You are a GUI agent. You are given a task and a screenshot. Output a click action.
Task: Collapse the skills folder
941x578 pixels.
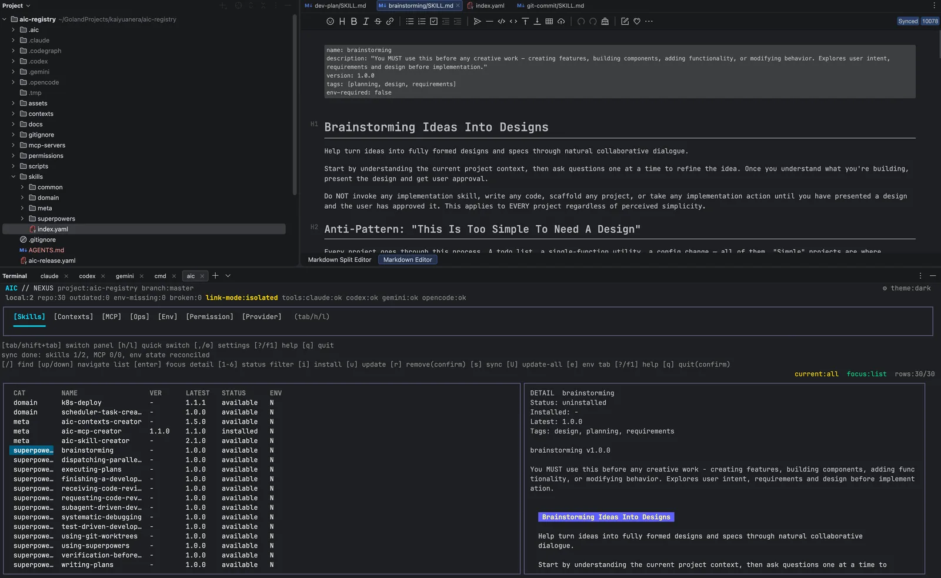pyautogui.click(x=14, y=177)
